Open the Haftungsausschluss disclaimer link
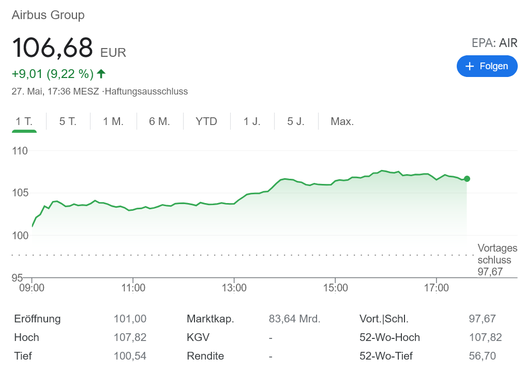Image resolution: width=525 pixels, height=388 pixels. pyautogui.click(x=146, y=91)
